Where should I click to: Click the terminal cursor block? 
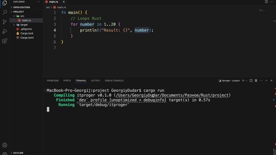(x=48, y=109)
